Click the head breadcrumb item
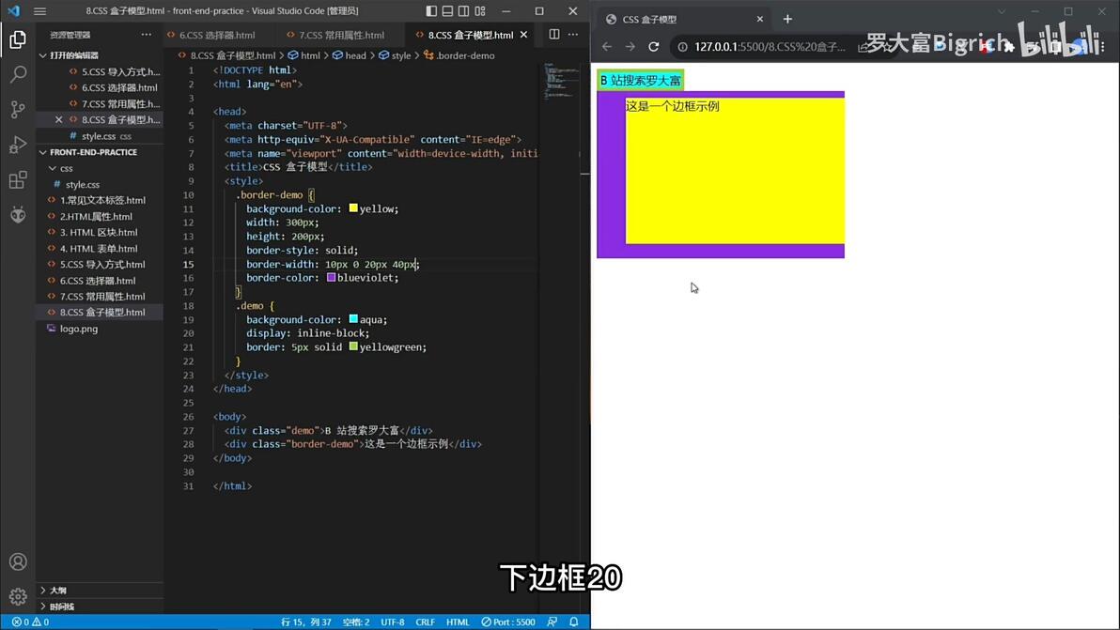Screen dimensions: 1120x630 [350, 55]
